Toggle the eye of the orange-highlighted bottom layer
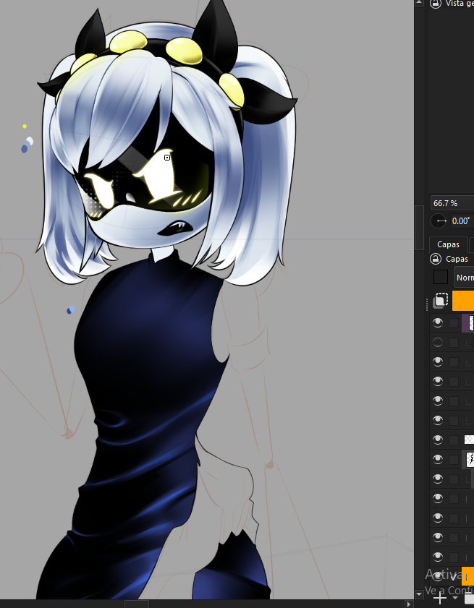The height and width of the screenshot is (608, 474). pos(438,577)
